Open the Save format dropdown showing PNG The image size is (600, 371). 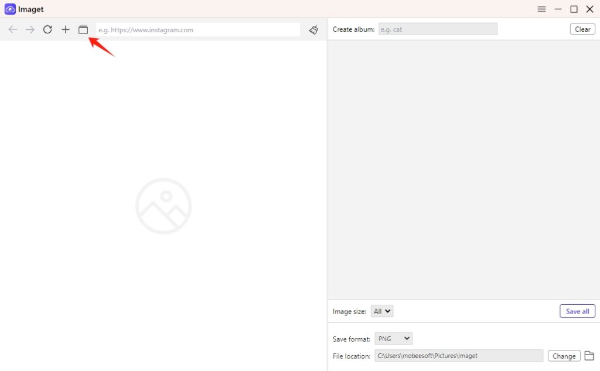393,338
